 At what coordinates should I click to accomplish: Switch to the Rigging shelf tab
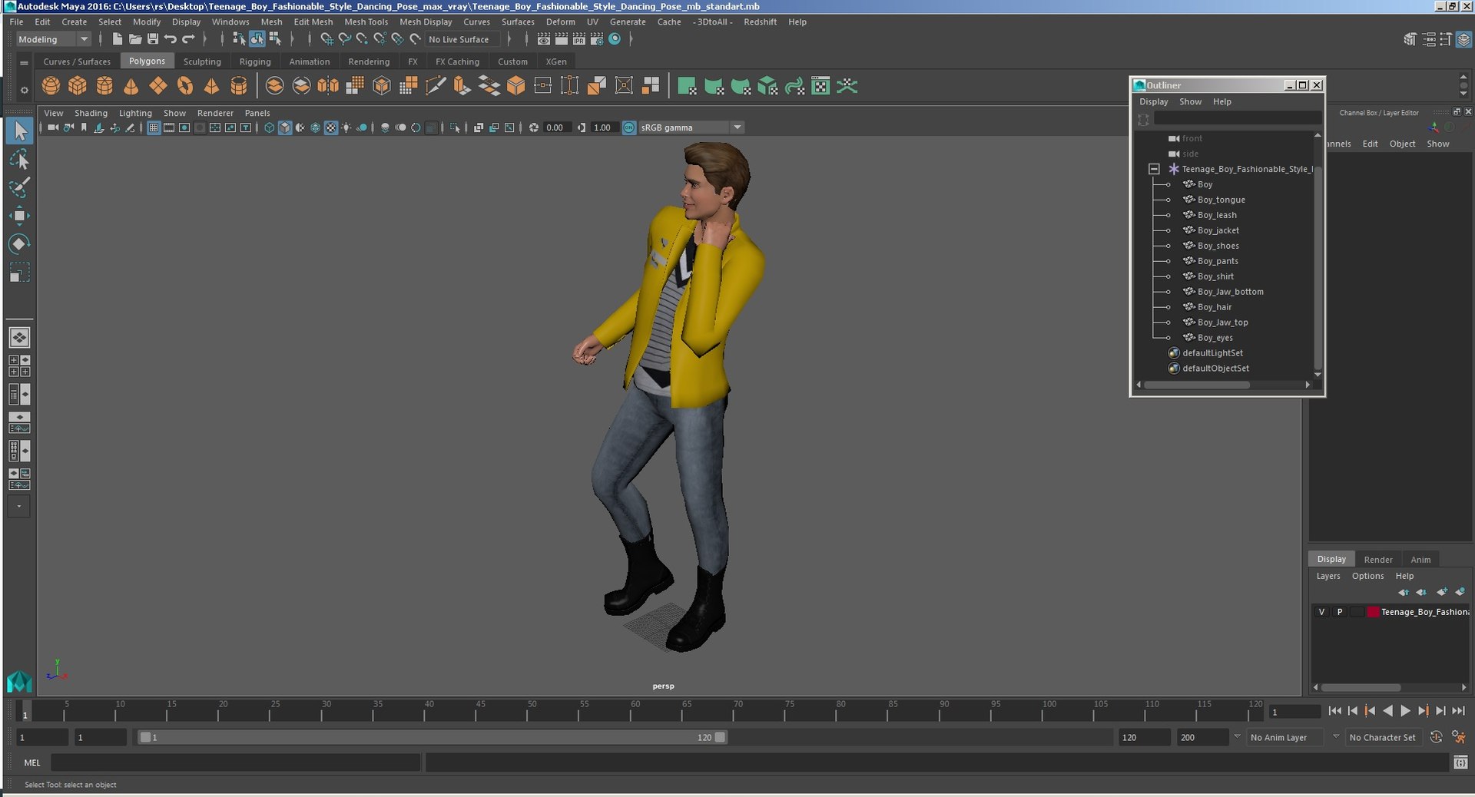pos(255,61)
